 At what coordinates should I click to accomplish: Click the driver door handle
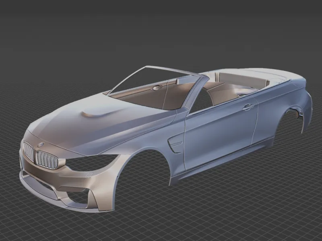tap(248, 107)
